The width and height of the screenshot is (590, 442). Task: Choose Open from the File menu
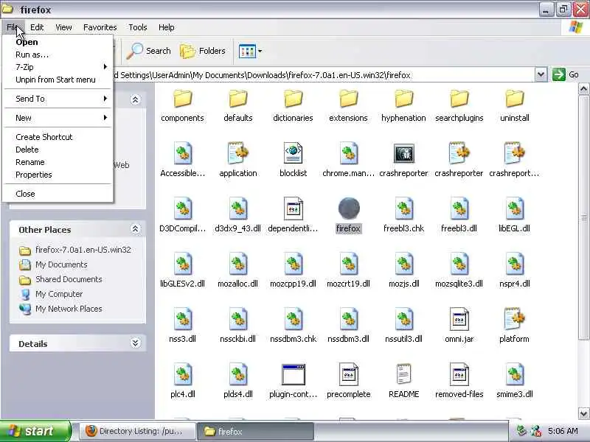click(58, 42)
